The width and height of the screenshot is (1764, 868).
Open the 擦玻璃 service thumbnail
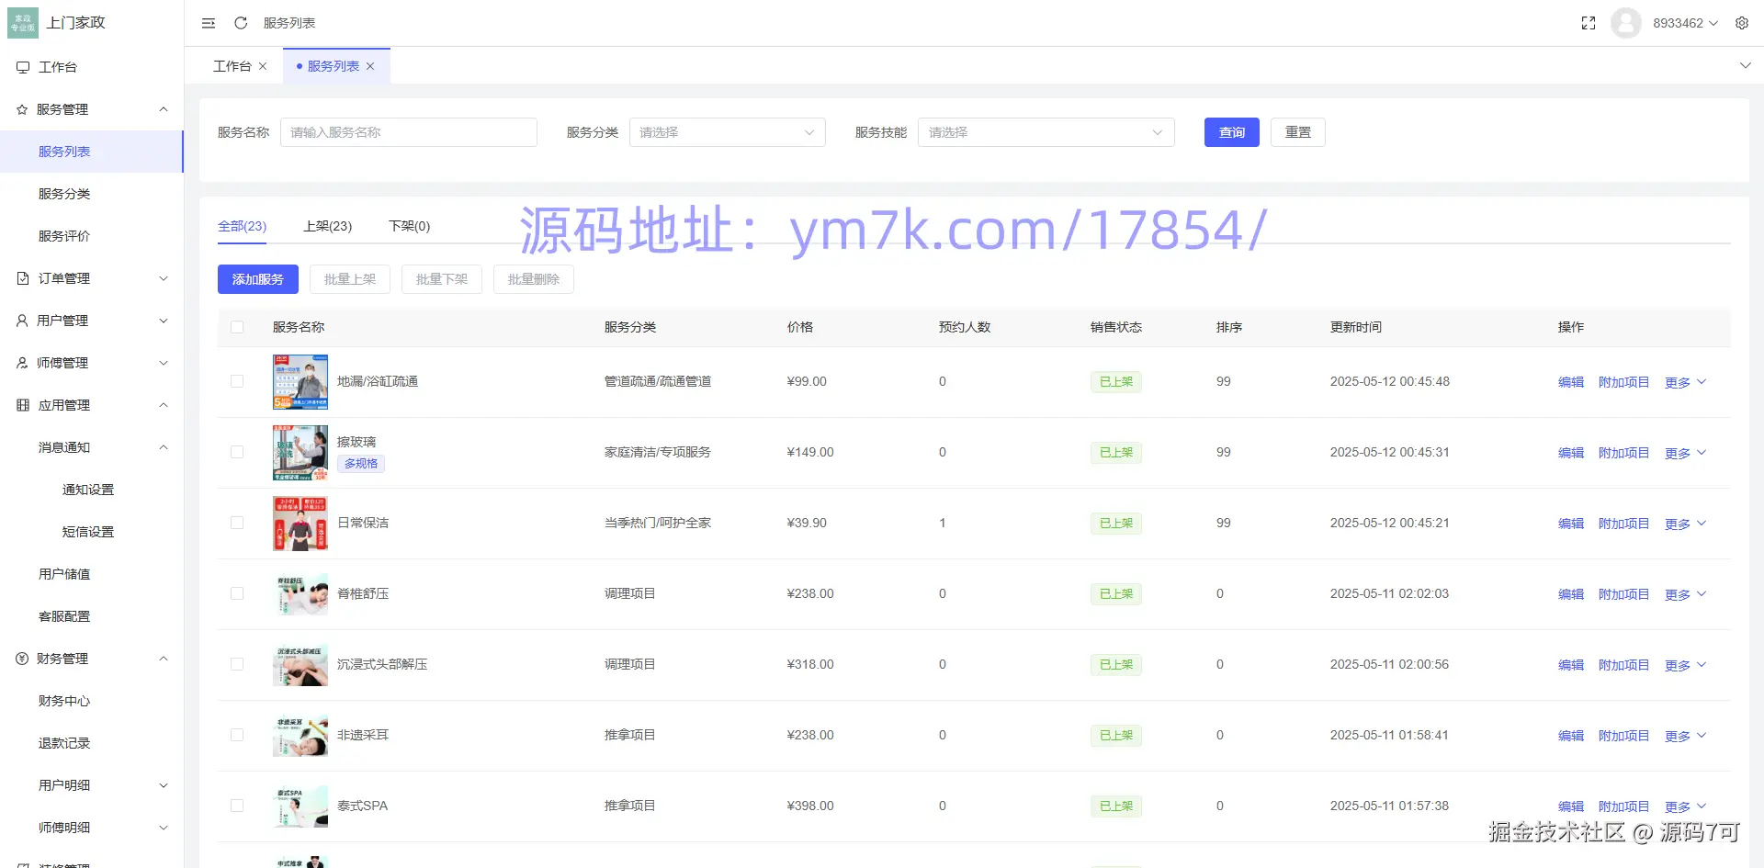click(300, 453)
